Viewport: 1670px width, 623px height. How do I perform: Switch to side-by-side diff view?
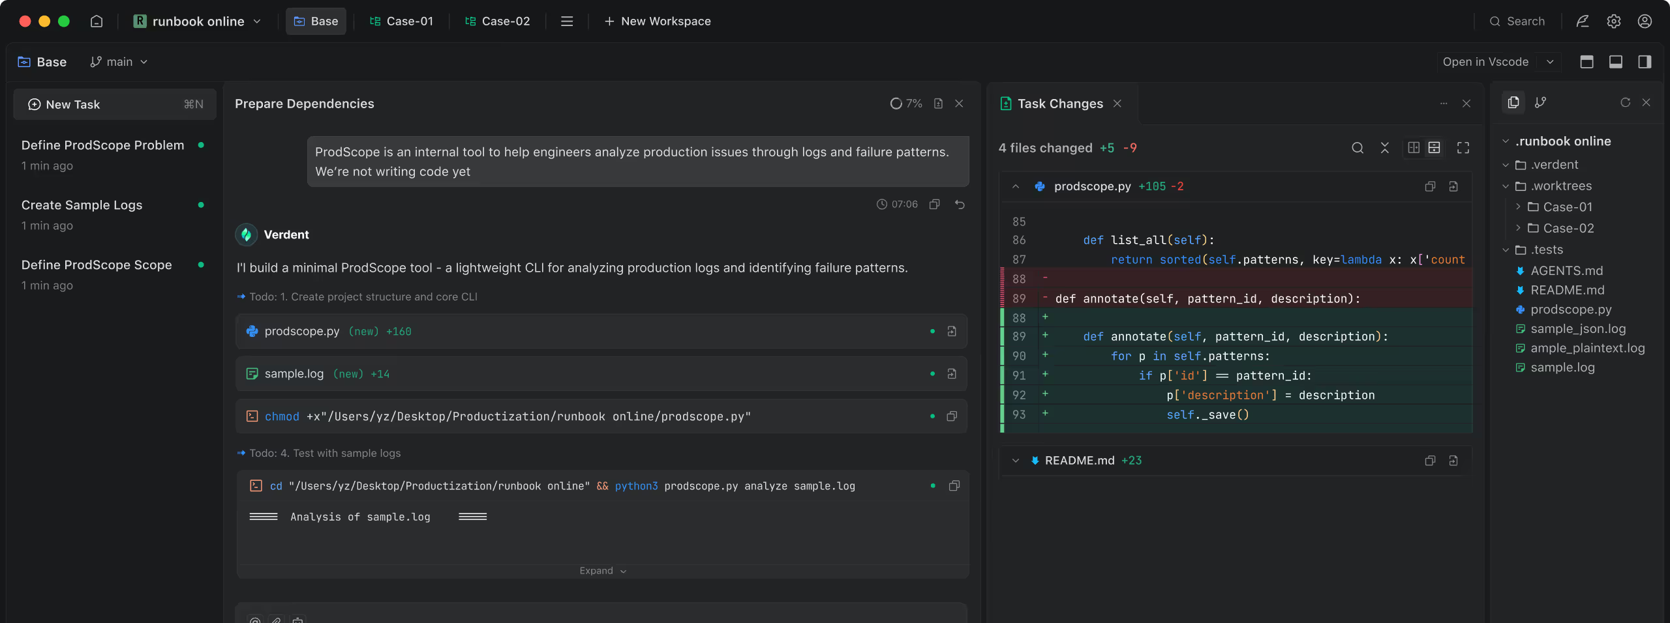pos(1414,148)
